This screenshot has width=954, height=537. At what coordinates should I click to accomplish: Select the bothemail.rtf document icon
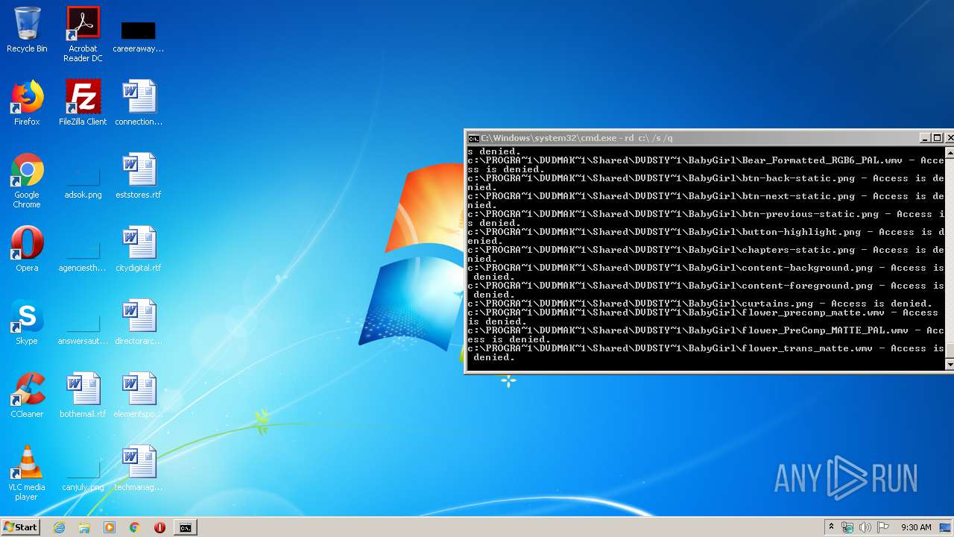tap(83, 396)
